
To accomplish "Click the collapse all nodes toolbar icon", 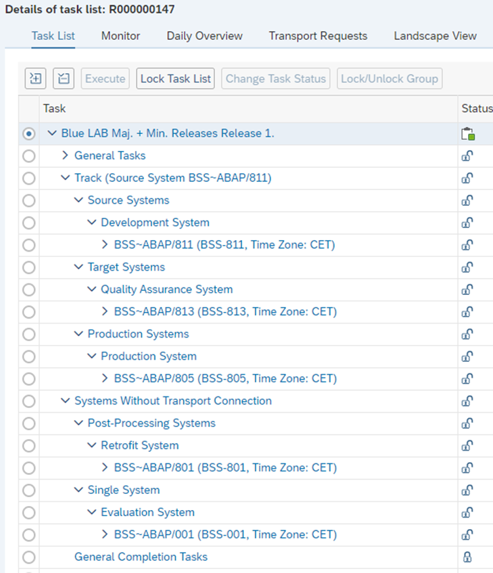I will [x=63, y=78].
